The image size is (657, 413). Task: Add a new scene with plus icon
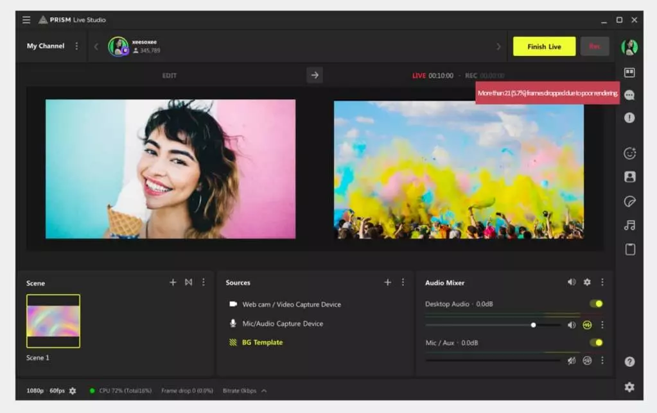point(173,282)
